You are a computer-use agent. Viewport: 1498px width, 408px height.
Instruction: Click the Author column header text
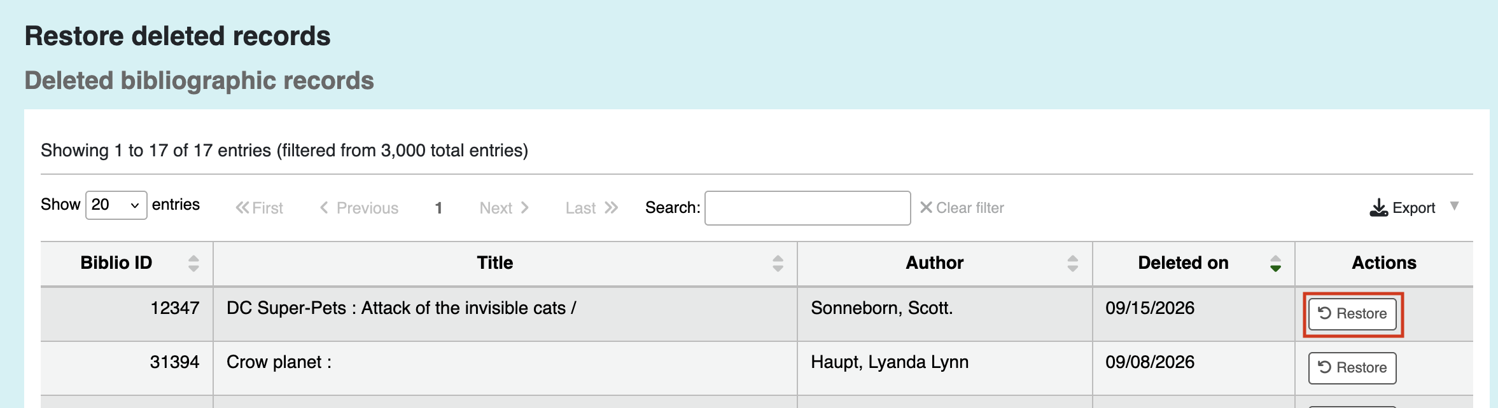click(934, 263)
